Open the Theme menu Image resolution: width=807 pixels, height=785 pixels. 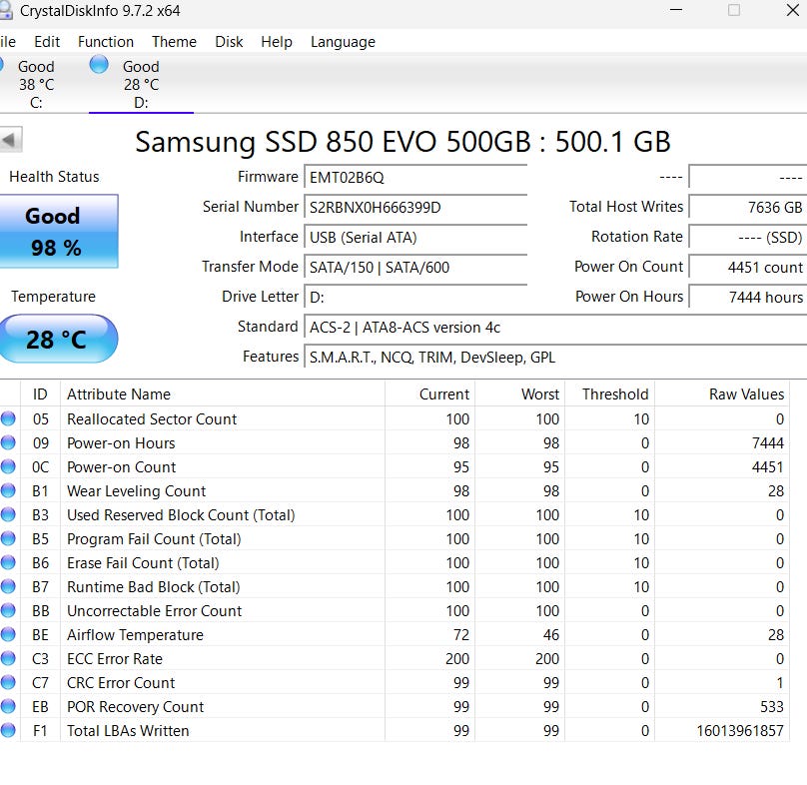click(x=174, y=42)
